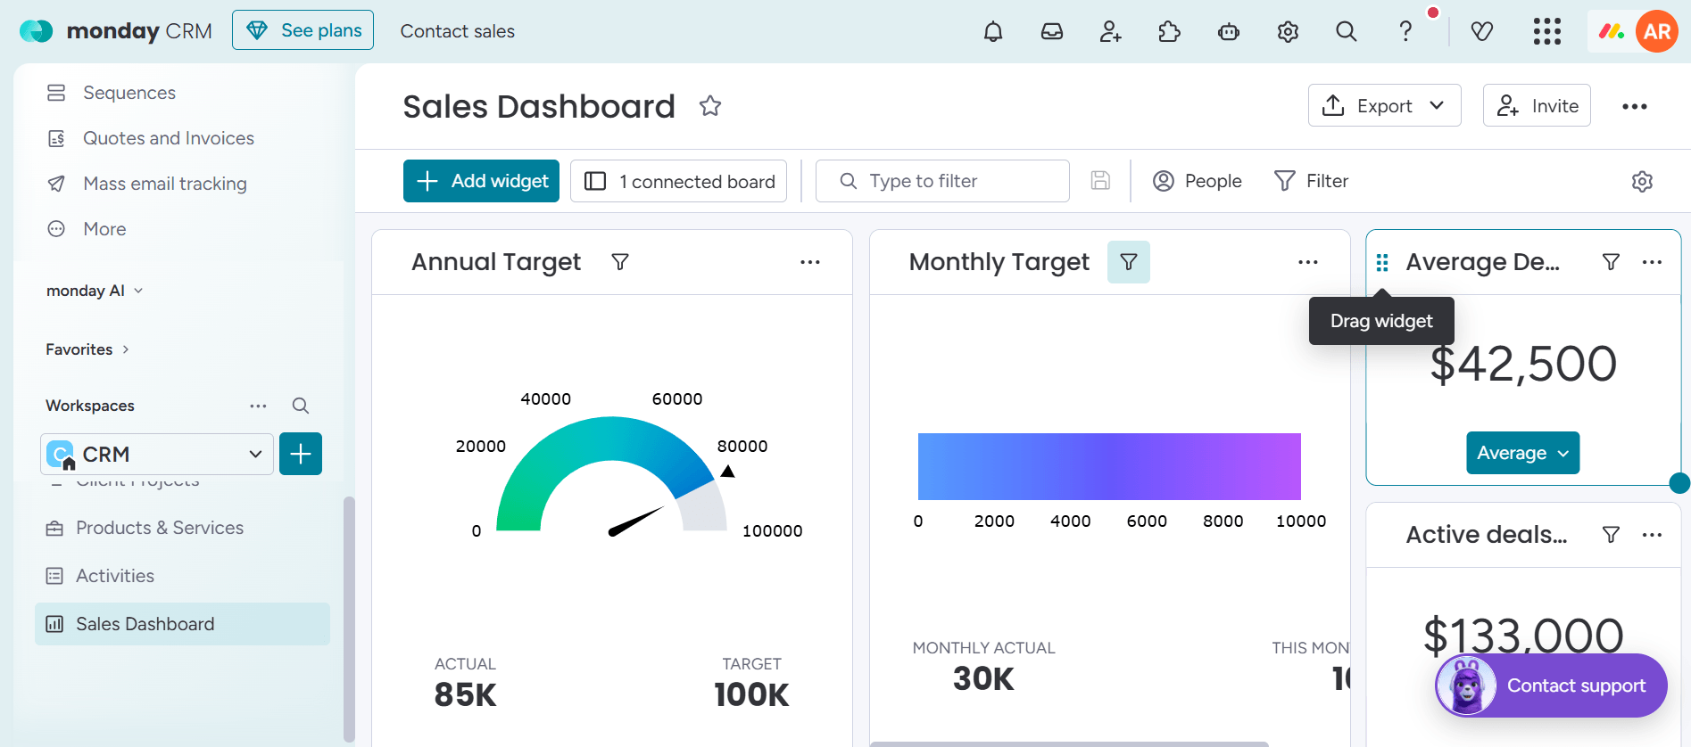Open Monthly Target widget options menu
This screenshot has height=747, width=1691.
point(1308,262)
